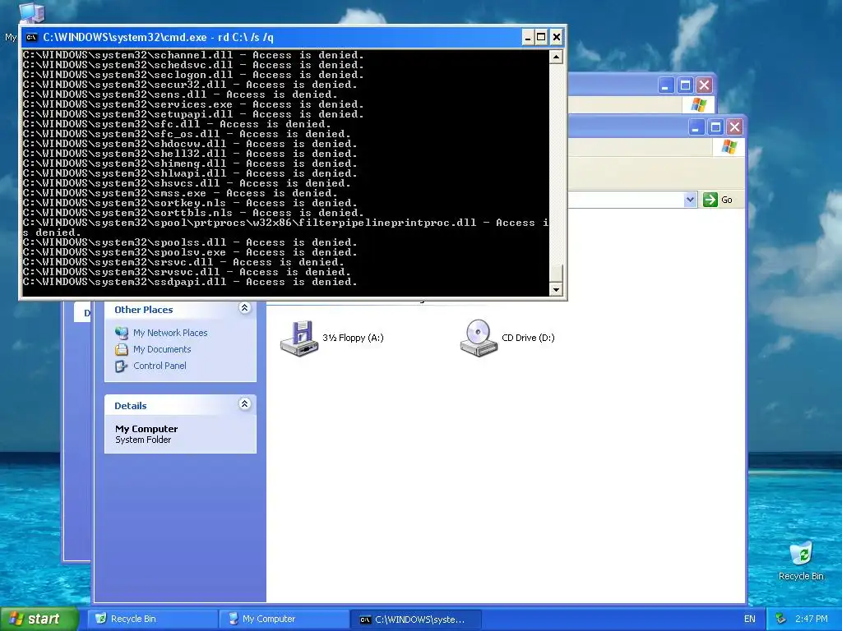
Task: Click the shell32.dll access denied line
Action: [190, 154]
